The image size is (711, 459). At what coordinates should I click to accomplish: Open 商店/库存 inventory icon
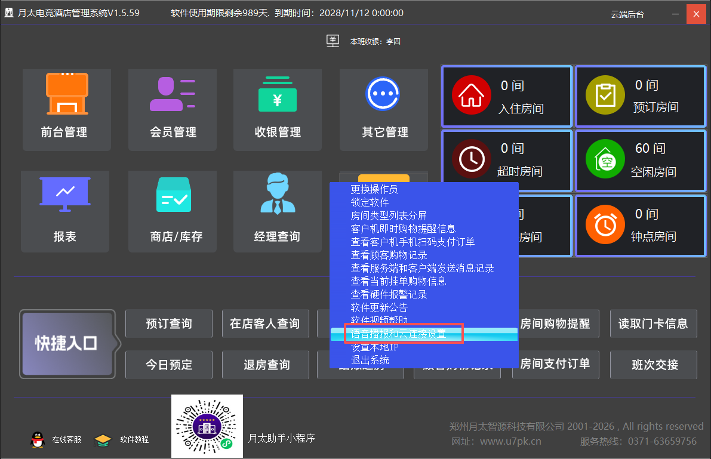(x=173, y=195)
